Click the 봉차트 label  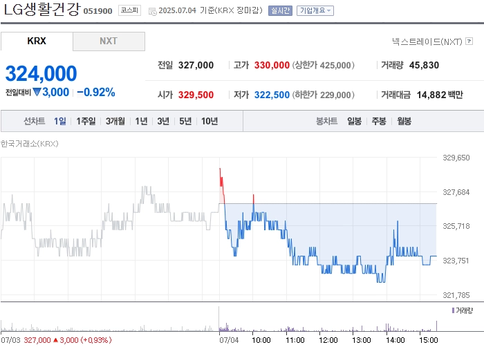[326, 121]
